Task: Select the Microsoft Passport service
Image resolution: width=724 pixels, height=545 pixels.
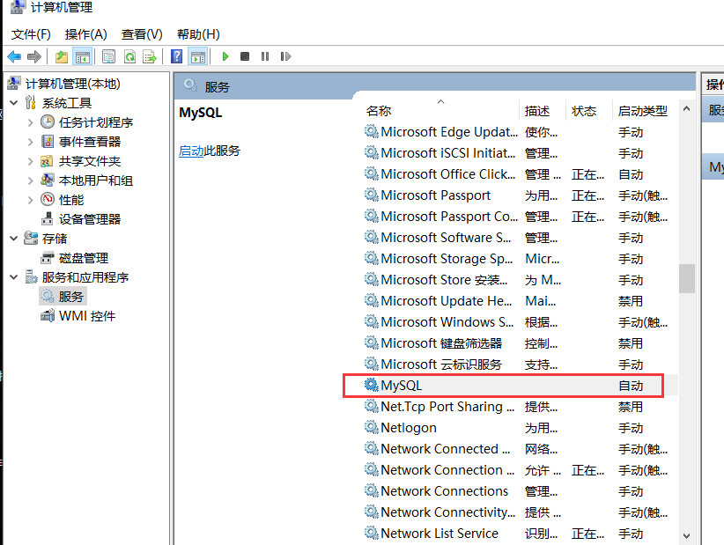Action: tap(520, 195)
